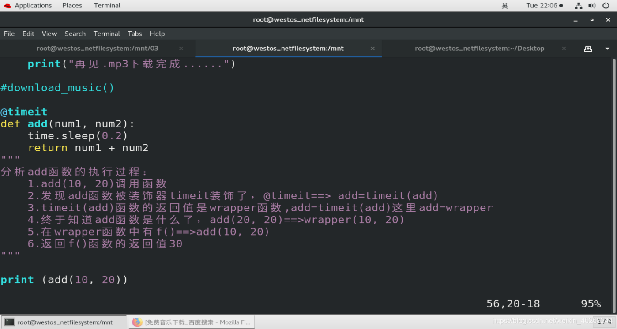Switch to the /mnt/03 terminal tab
Viewport: 617px width, 329px height.
point(97,49)
